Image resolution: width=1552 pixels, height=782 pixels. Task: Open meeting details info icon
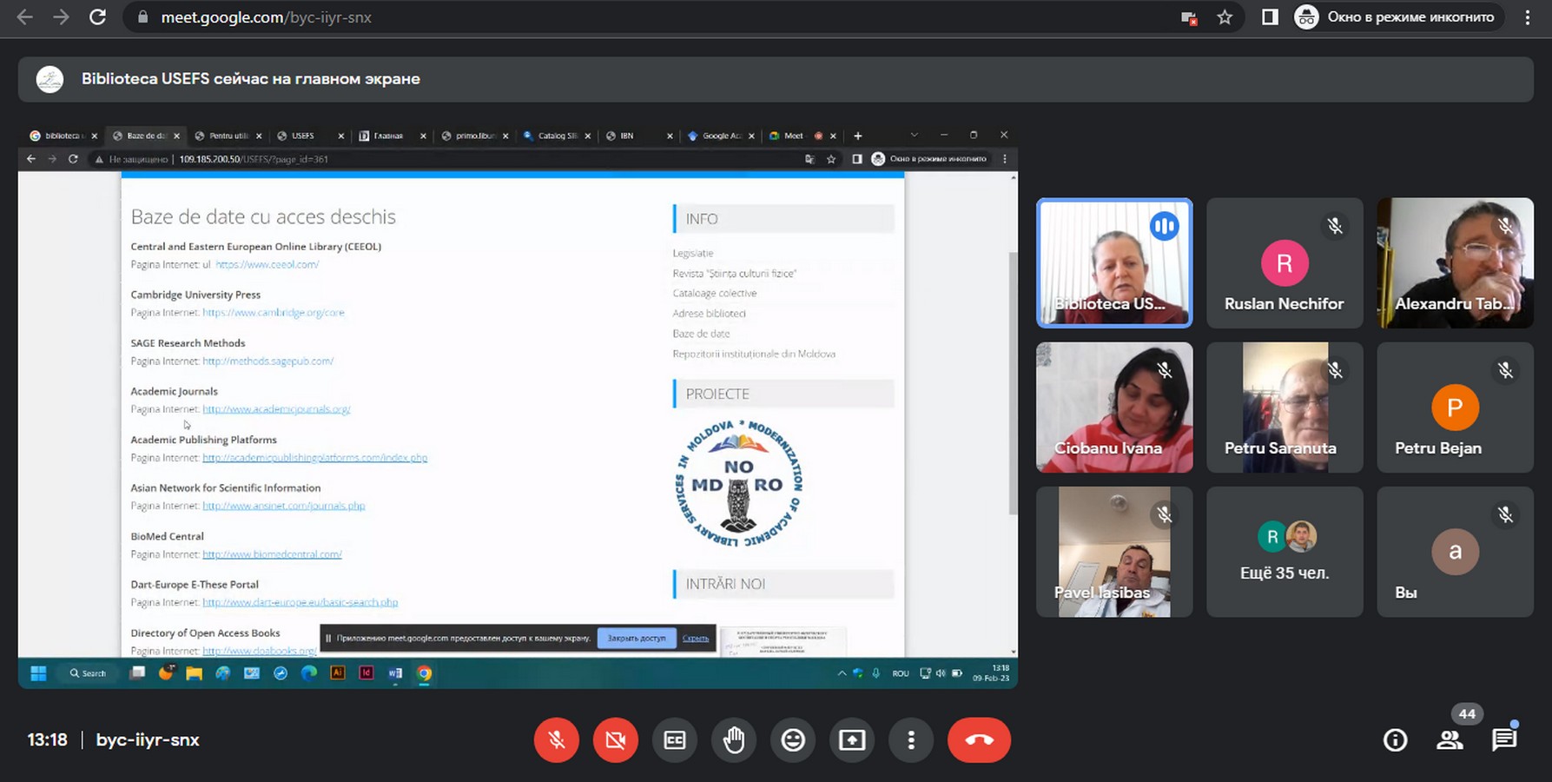(1396, 740)
